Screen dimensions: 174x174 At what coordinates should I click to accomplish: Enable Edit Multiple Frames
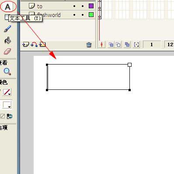pyautogui.click(x=127, y=44)
